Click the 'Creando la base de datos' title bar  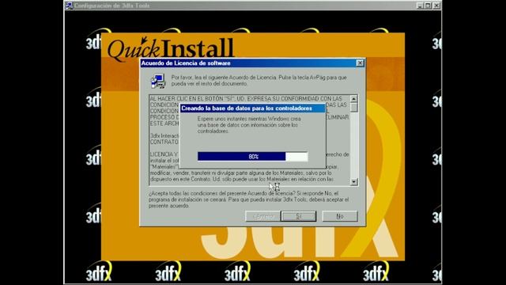pos(252,108)
